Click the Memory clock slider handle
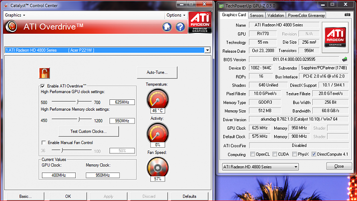 click(x=79, y=119)
